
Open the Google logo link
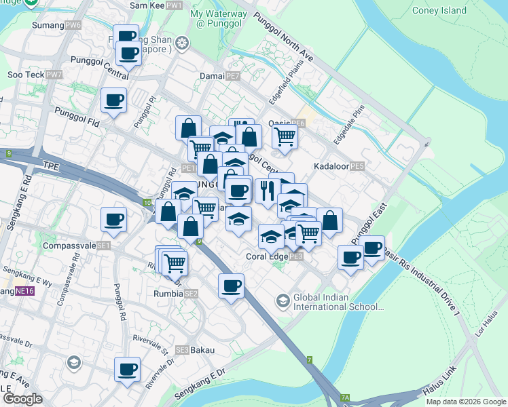[22, 399]
